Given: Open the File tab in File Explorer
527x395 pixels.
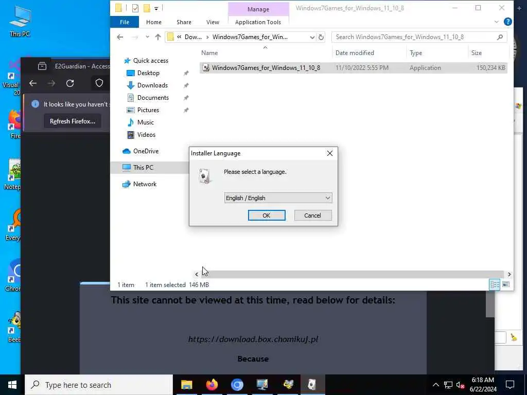Looking at the screenshot, I should [125, 22].
